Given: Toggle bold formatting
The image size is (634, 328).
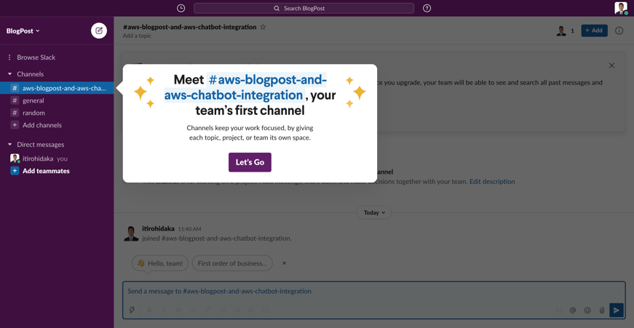Looking at the screenshot, I should 149,311.
